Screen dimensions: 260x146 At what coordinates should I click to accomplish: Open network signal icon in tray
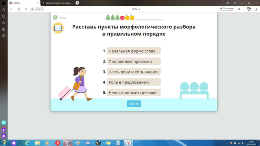pyautogui.click(x=239, y=143)
